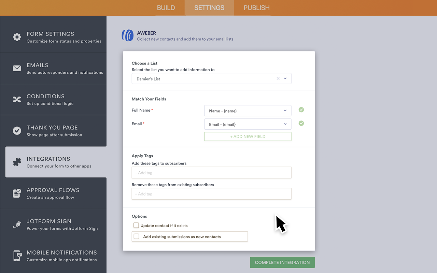Click the Conditions shuffle arrows icon

pyautogui.click(x=17, y=100)
